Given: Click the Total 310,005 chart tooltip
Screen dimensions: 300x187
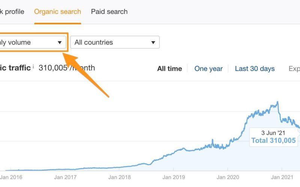Looking at the screenshot, I should tap(274, 137).
